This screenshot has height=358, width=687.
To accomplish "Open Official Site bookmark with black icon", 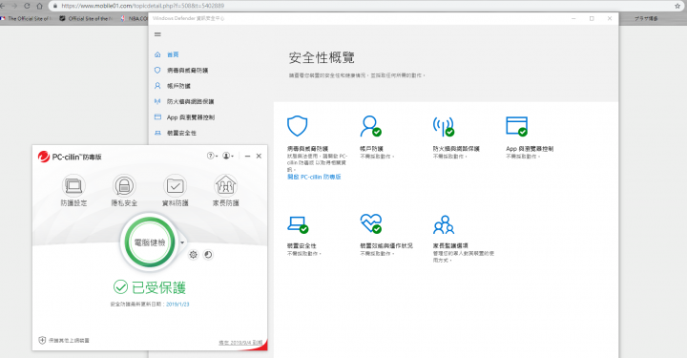I will (x=86, y=19).
